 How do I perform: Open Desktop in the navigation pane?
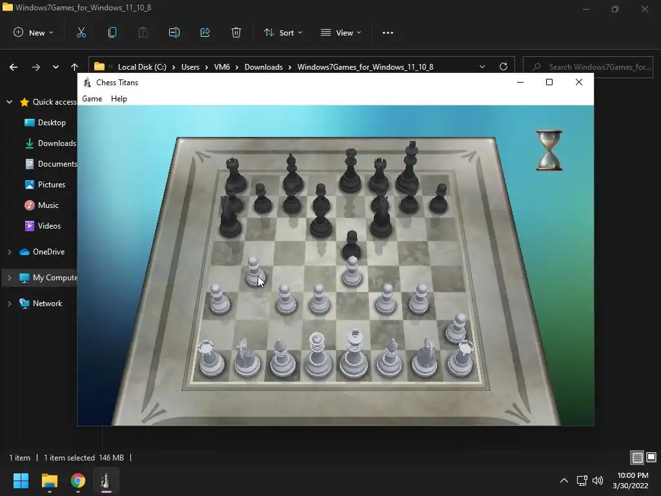pyautogui.click(x=45, y=123)
